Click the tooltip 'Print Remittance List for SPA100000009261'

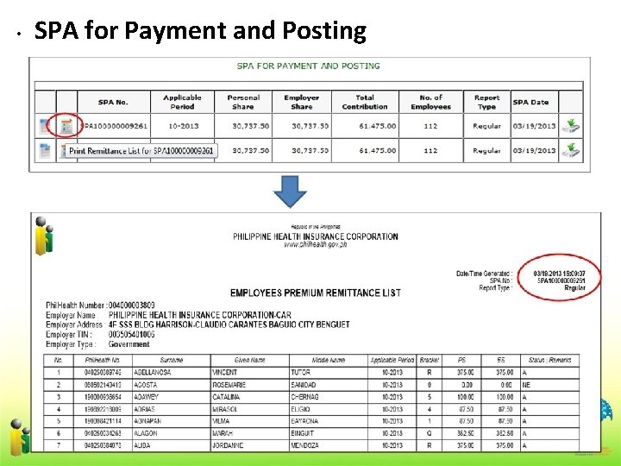[141, 150]
